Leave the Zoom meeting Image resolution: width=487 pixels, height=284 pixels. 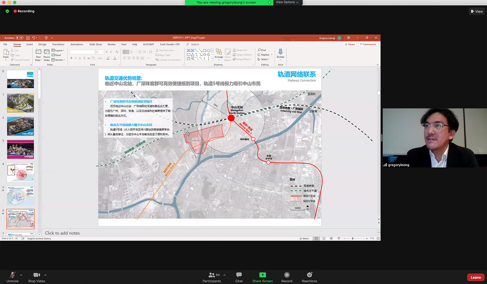point(475,277)
